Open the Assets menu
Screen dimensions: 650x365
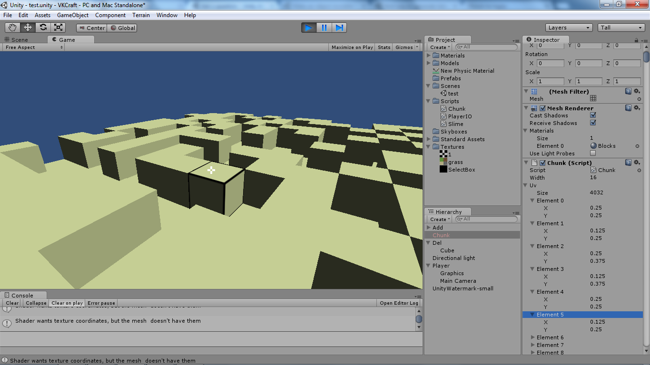(42, 15)
